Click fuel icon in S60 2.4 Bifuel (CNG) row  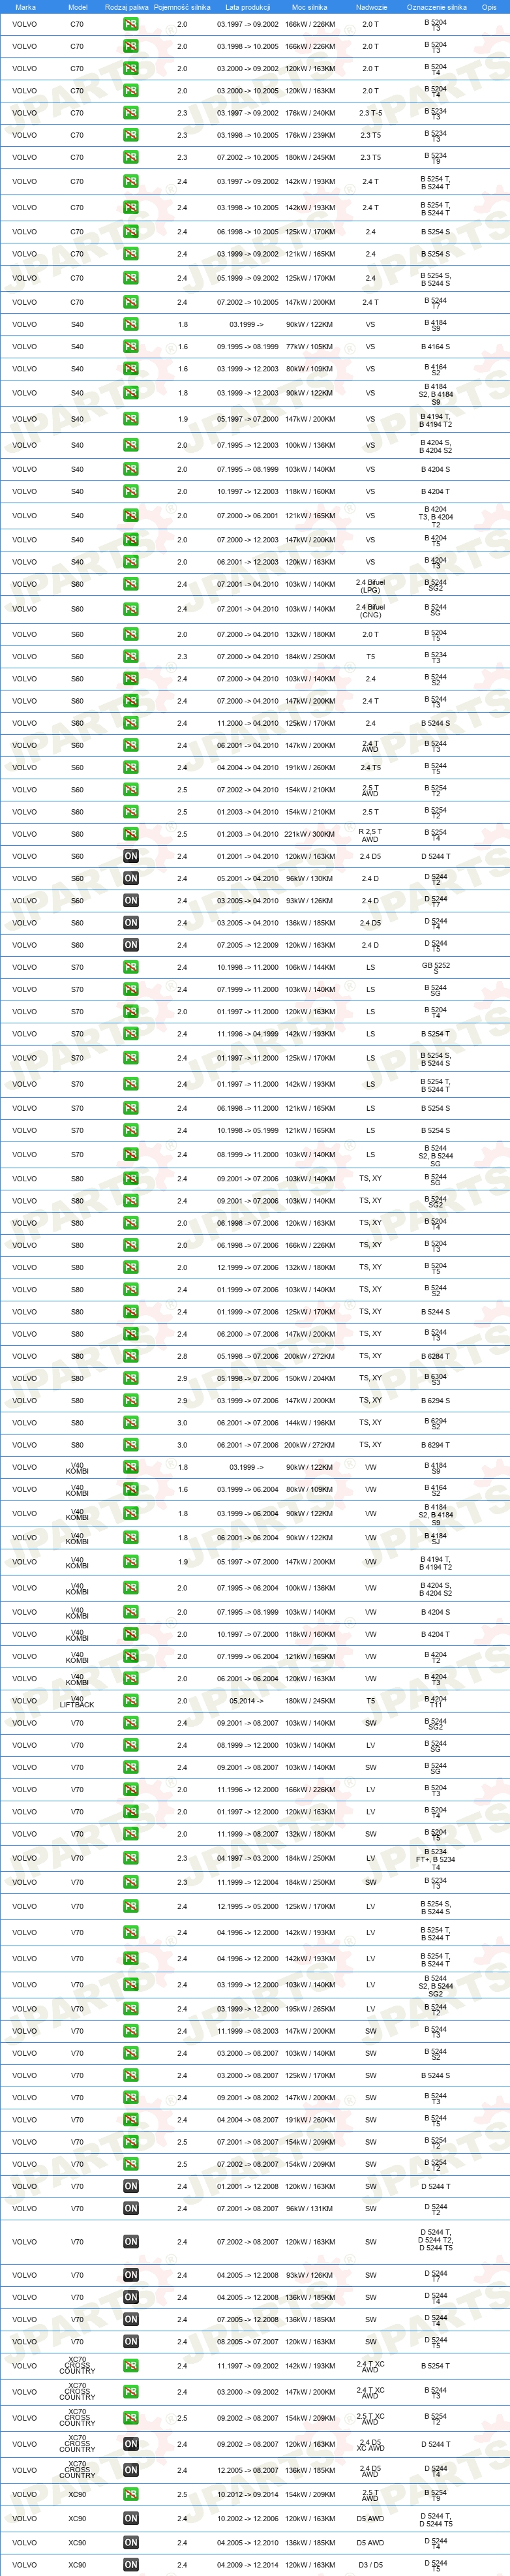pos(131,609)
